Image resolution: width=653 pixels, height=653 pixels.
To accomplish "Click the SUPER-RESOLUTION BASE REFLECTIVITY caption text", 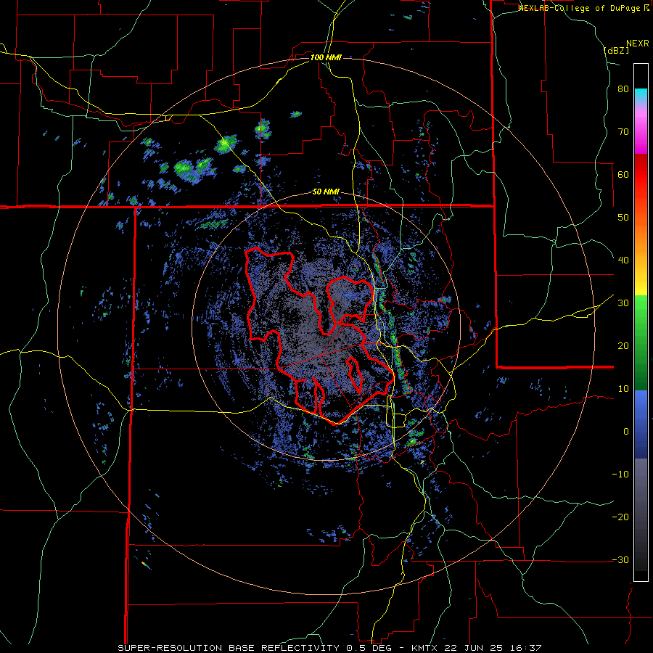I will click(x=229, y=648).
